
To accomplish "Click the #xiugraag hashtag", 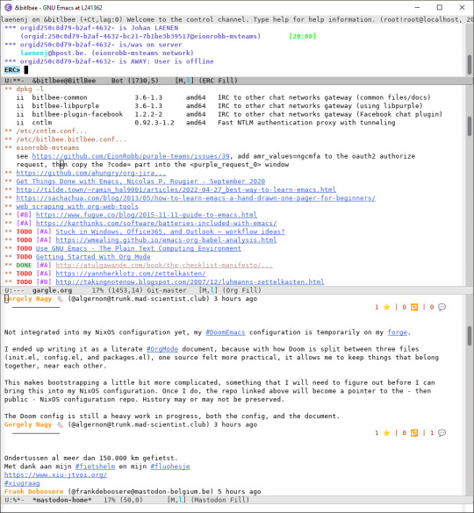I will point(22,483).
